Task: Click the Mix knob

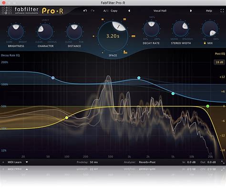Action: point(210,29)
